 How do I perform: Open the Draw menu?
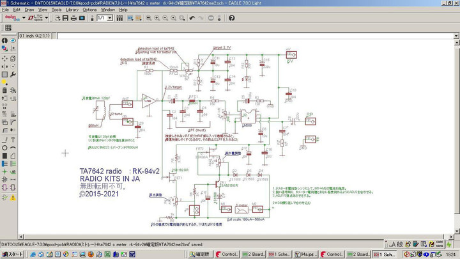(29, 10)
